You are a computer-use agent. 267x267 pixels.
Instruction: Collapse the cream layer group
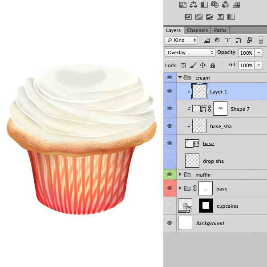(180, 77)
